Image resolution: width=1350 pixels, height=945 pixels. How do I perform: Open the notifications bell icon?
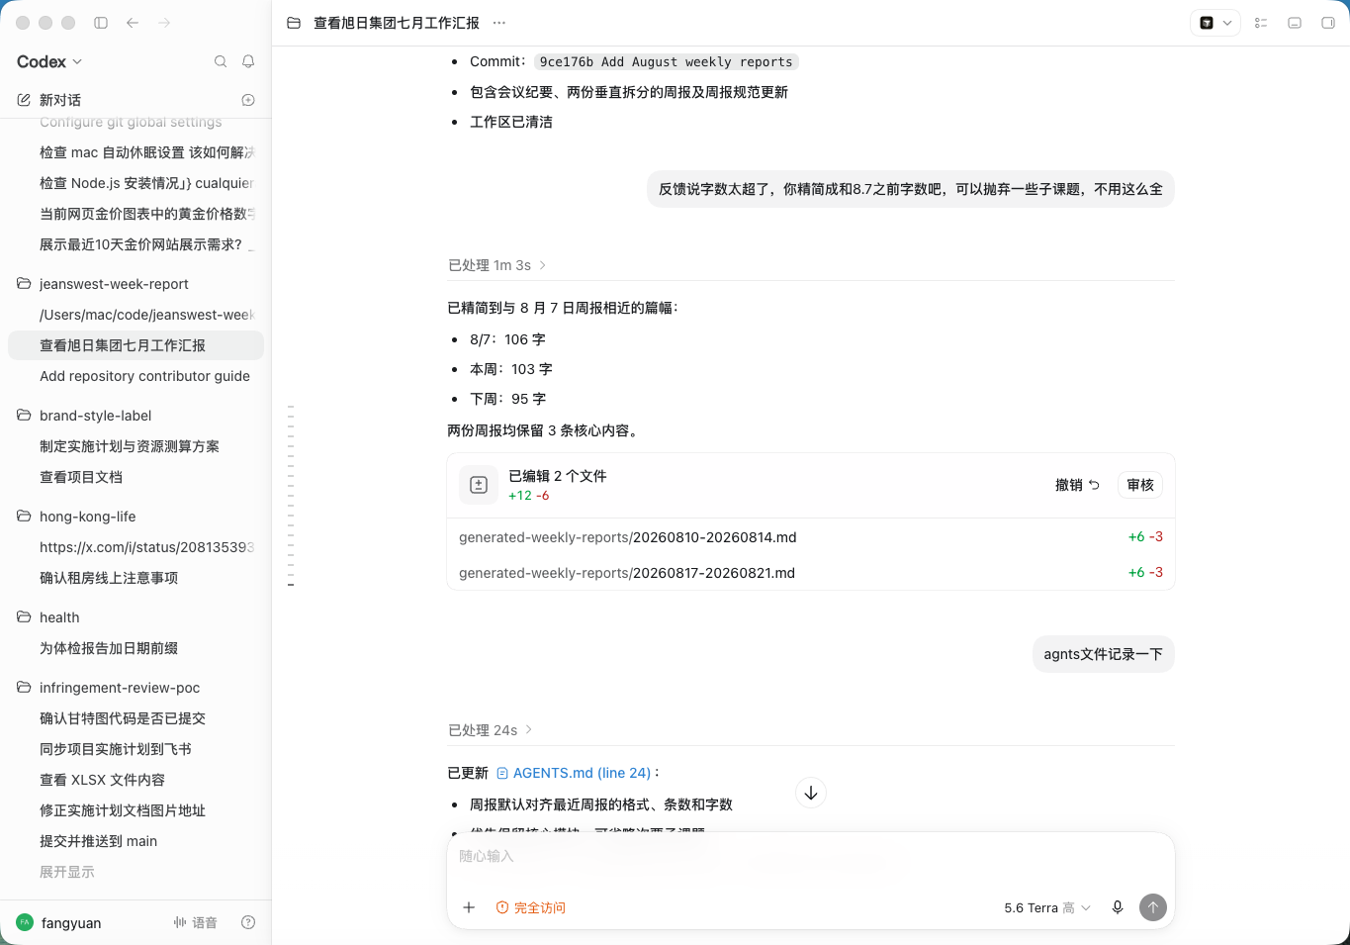pyautogui.click(x=248, y=61)
